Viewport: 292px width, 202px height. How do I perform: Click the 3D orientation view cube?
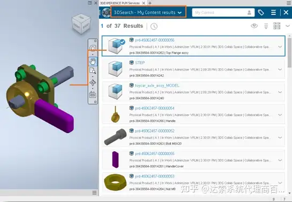(x=81, y=24)
